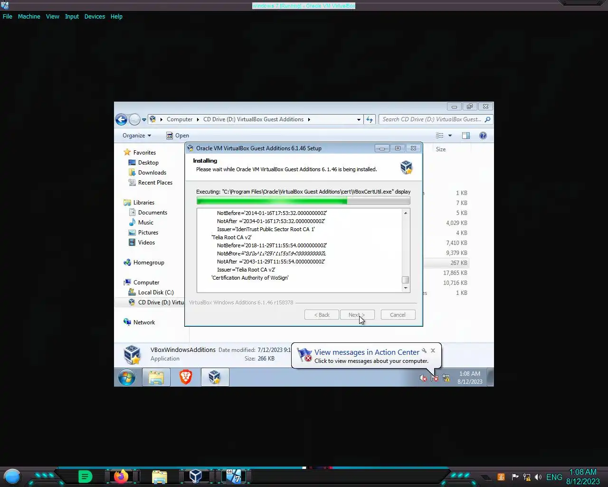Click the Explorer refresh icon

point(370,119)
